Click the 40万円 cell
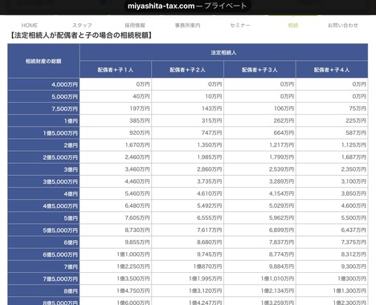Screen dimensions: 376x305 (116, 96)
